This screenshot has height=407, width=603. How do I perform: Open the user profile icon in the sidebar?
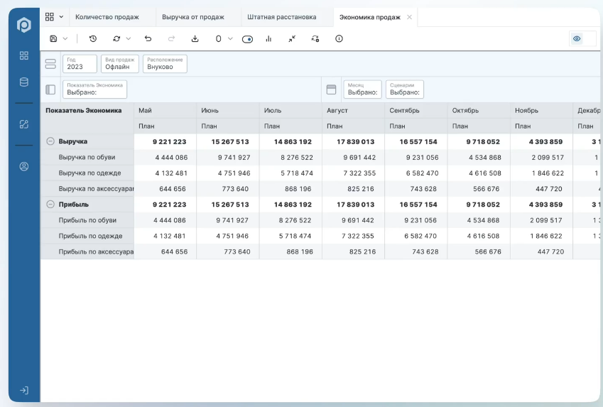coord(24,167)
